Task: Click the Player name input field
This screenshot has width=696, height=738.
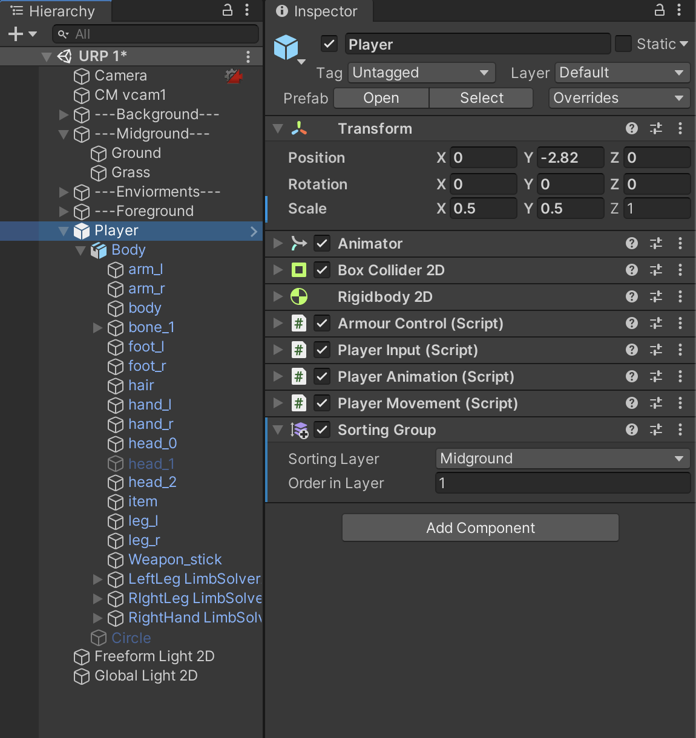Action: 478,44
